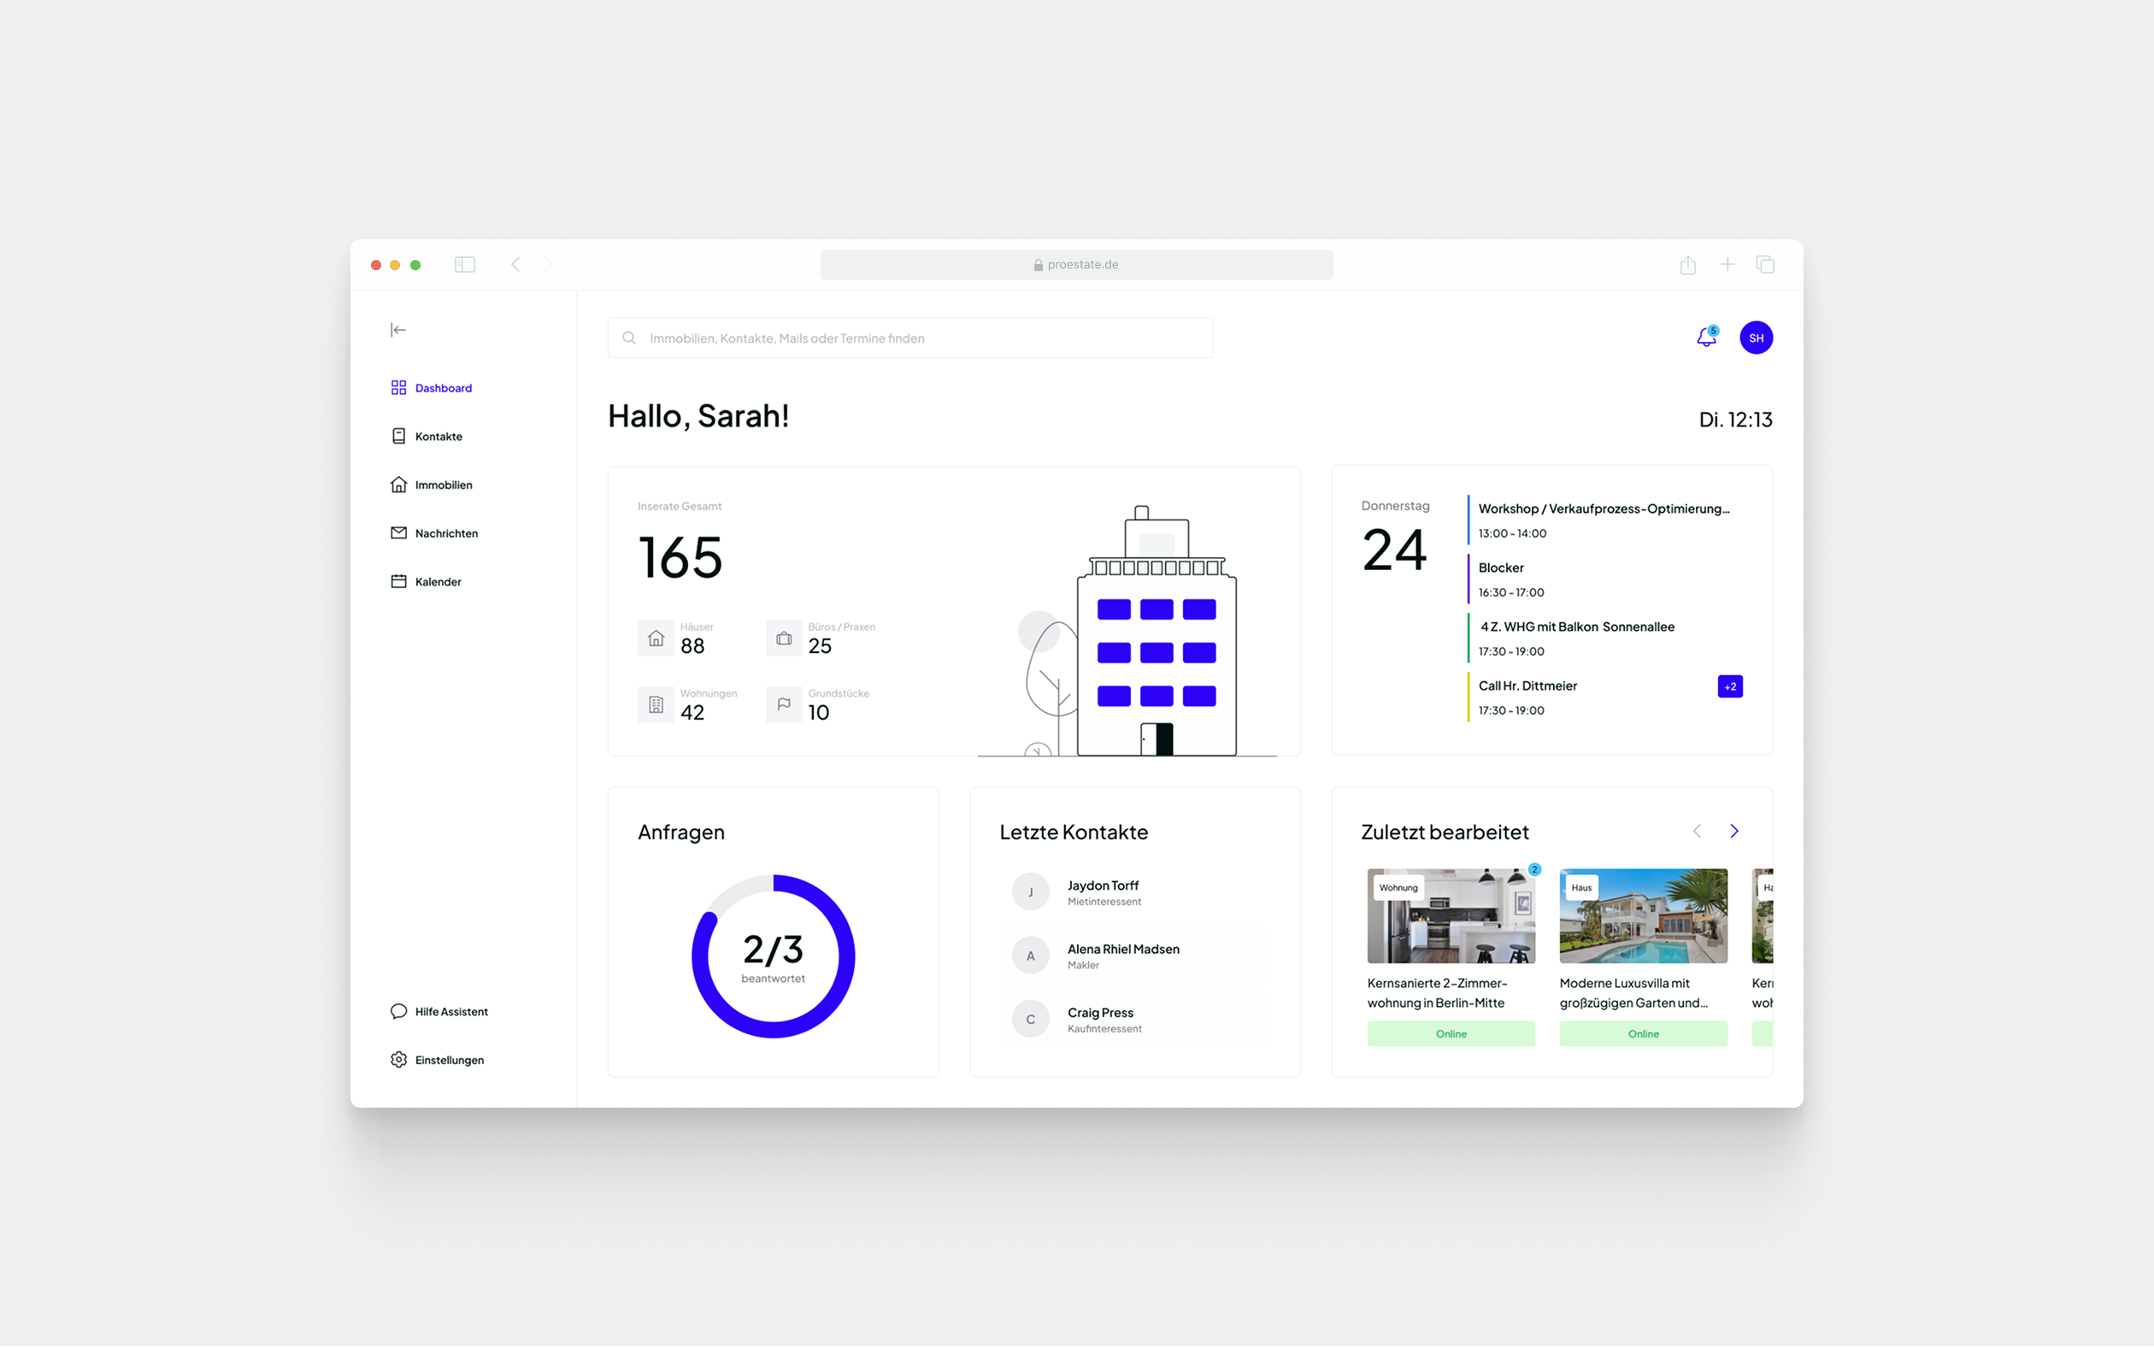Click the Dashboard grid icon
Image resolution: width=2154 pixels, height=1347 pixels.
pos(398,387)
